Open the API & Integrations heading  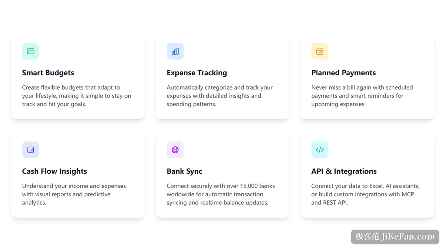pyautogui.click(x=344, y=171)
